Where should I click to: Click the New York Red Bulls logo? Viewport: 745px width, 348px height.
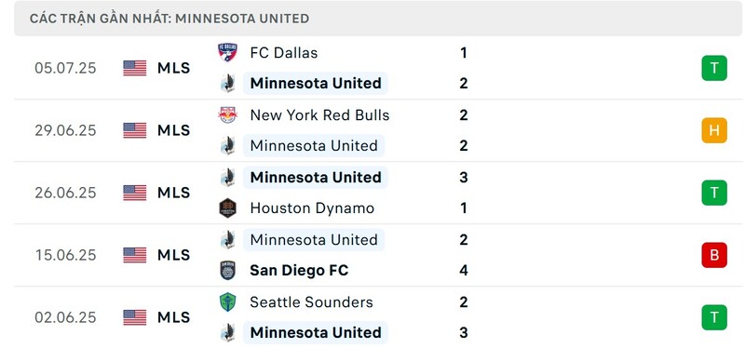[227, 114]
